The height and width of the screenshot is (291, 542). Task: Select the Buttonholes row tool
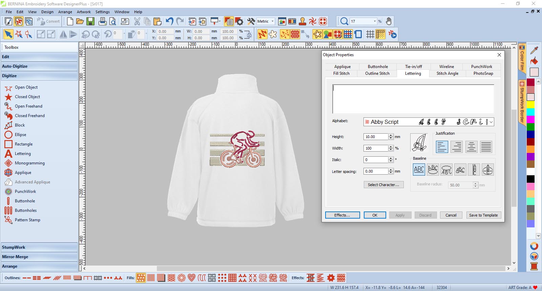point(21,210)
